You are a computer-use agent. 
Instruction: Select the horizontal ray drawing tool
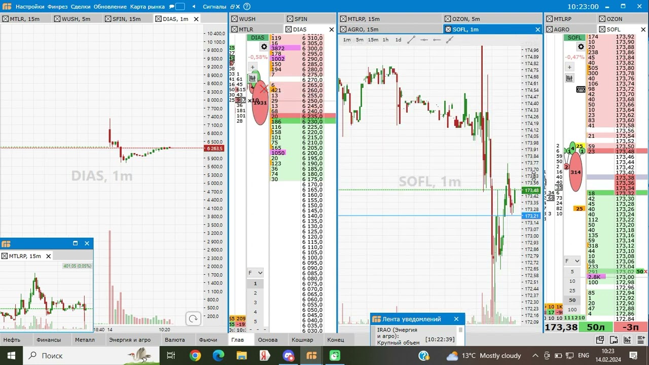(x=437, y=40)
